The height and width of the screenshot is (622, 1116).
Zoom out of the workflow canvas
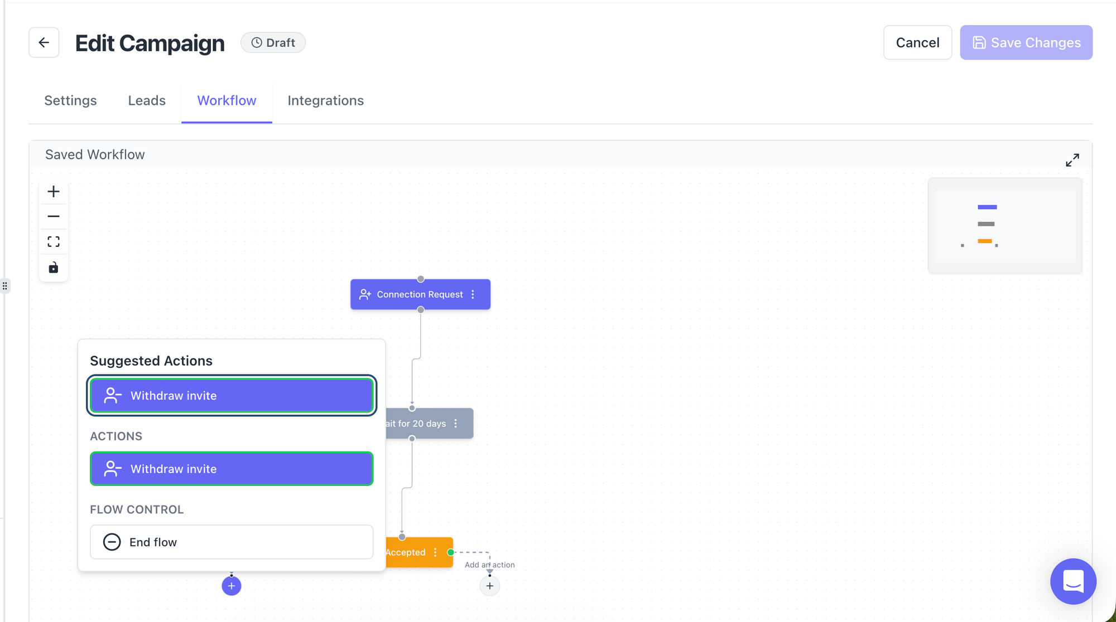[x=54, y=216]
